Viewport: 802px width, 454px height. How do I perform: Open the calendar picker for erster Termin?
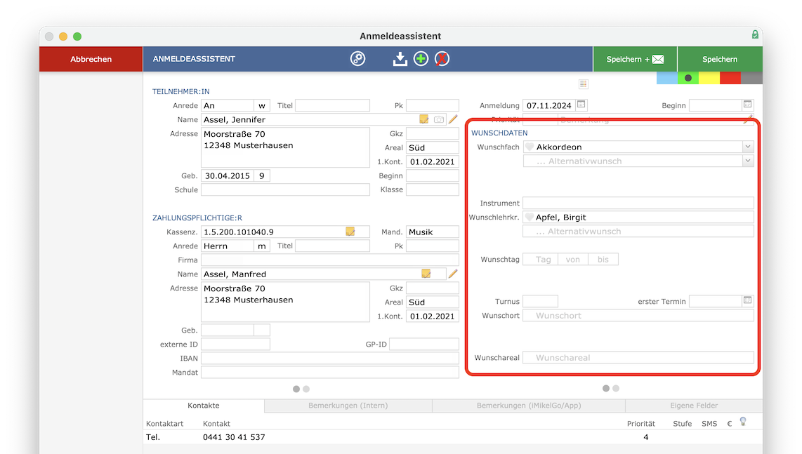[x=747, y=300]
